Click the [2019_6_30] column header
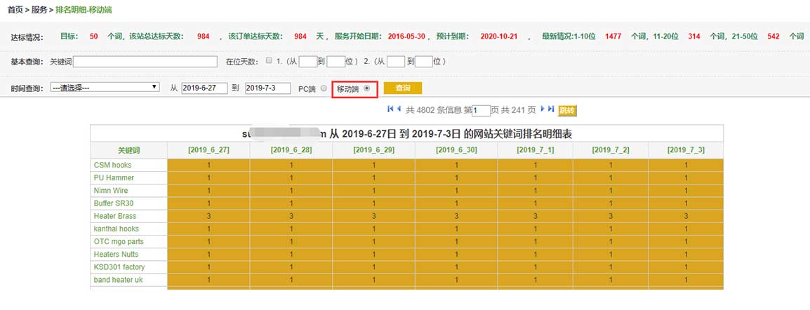 (x=457, y=151)
